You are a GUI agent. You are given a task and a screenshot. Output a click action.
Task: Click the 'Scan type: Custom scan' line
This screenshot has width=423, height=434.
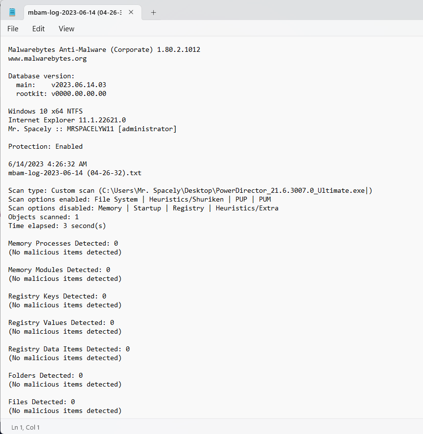tap(190, 190)
